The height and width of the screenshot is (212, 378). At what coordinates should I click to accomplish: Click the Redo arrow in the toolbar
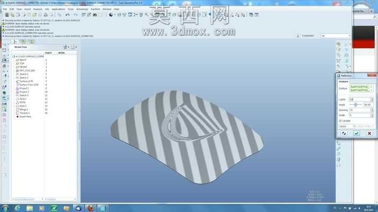click(76, 15)
